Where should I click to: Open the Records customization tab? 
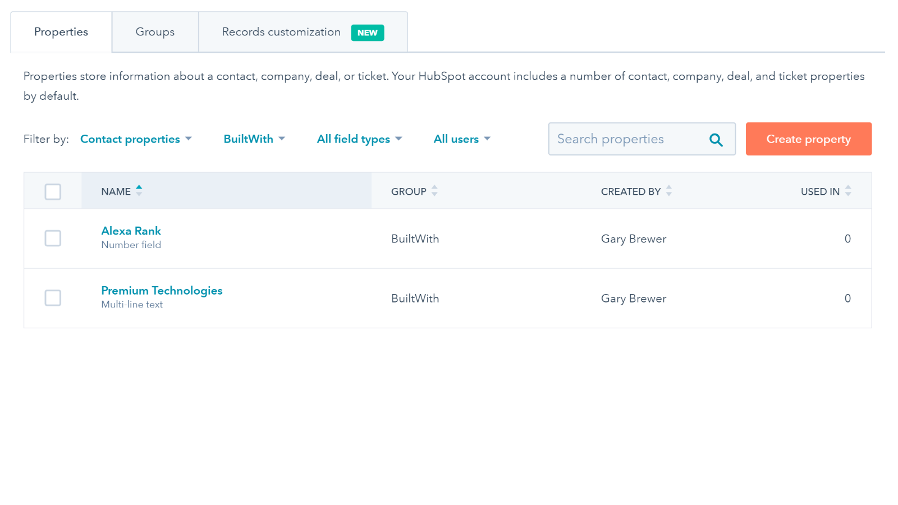tap(281, 32)
